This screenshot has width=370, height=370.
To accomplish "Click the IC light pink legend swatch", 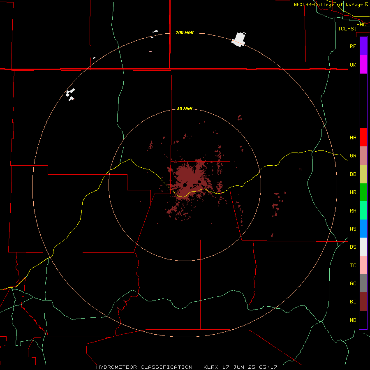I will 363,265.
